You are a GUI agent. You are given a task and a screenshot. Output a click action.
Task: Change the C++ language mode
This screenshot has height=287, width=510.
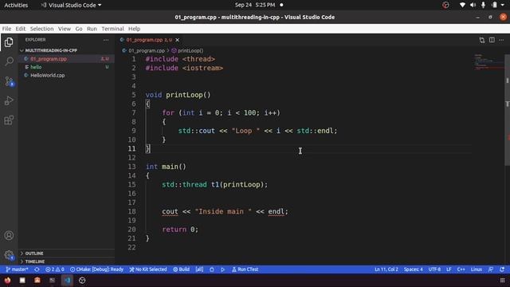(461, 269)
